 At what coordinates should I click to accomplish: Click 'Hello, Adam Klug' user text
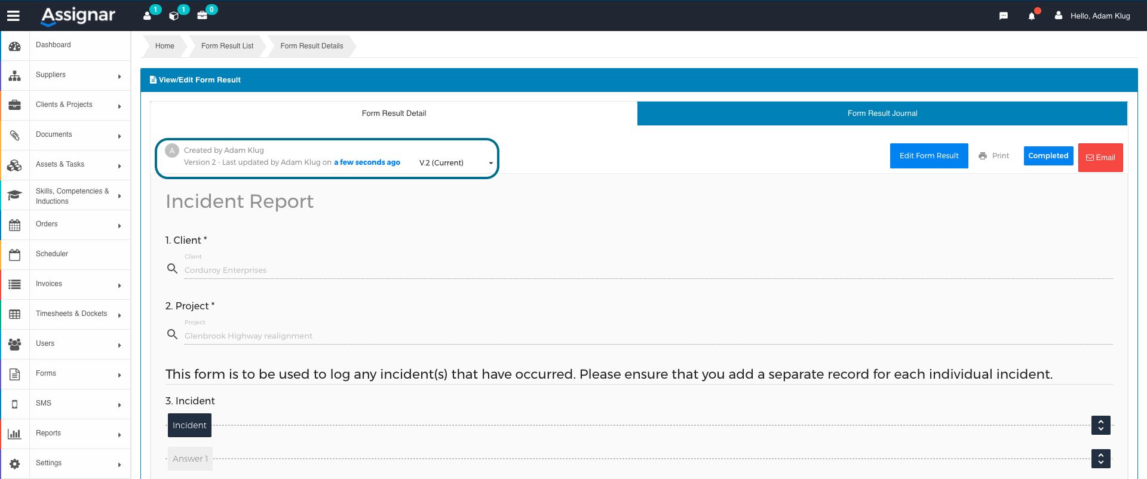1100,16
